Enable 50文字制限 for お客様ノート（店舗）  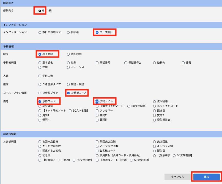point(131,160)
